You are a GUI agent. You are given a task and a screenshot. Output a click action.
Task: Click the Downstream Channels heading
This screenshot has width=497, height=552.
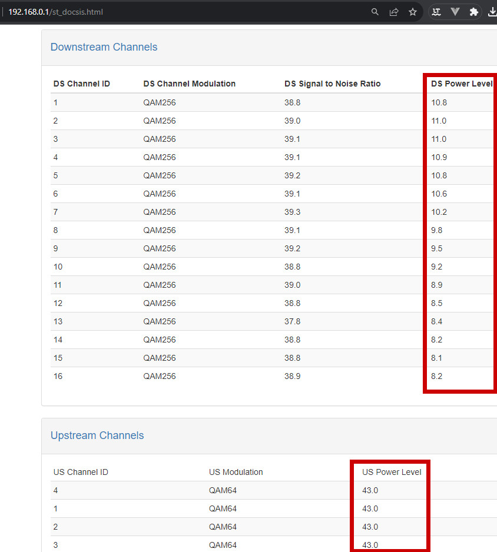(104, 47)
